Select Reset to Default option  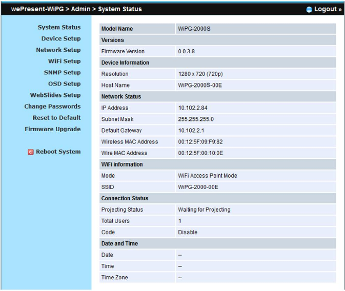pos(57,118)
